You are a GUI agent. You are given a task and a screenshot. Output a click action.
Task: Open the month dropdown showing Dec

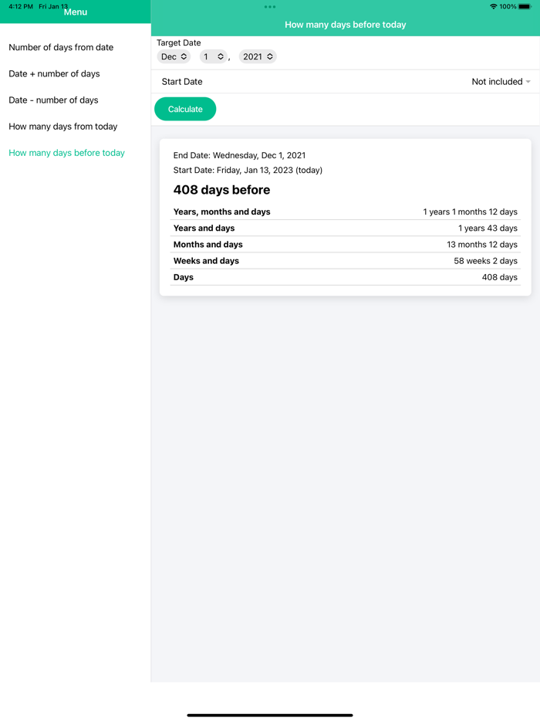[x=173, y=56]
